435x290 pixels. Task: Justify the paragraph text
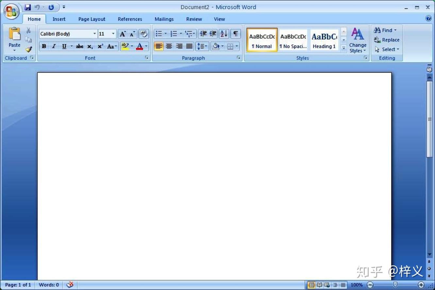click(x=189, y=46)
